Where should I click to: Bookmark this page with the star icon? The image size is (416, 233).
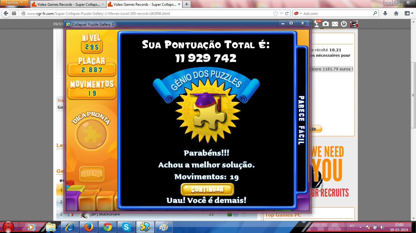pyautogui.click(x=275, y=13)
